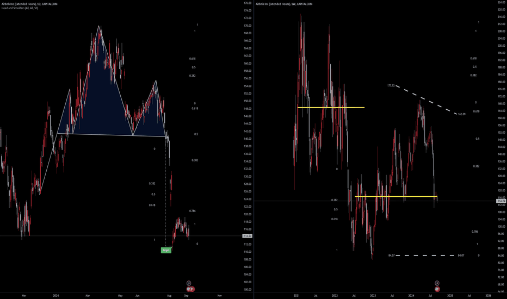Click 84.00 on the weekly price scale
This screenshot has width=507, height=299.
pyautogui.click(x=501, y=256)
